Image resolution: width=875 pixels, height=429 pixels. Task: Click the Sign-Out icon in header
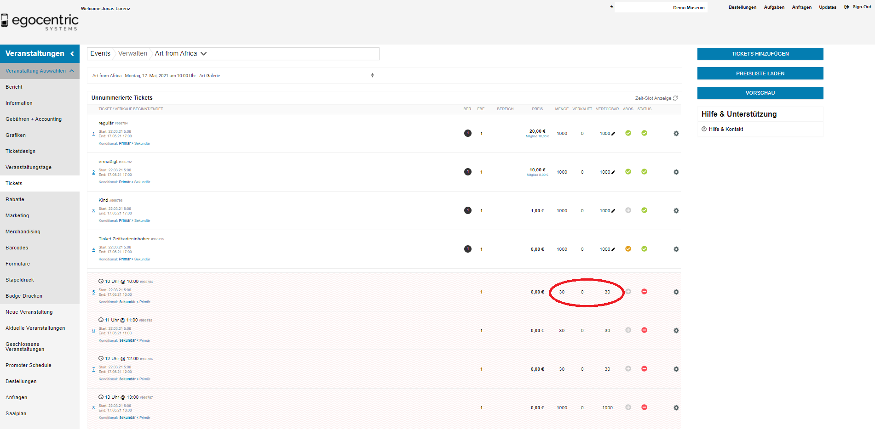click(846, 7)
